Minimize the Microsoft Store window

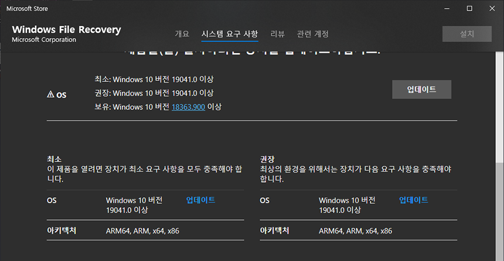(x=447, y=9)
